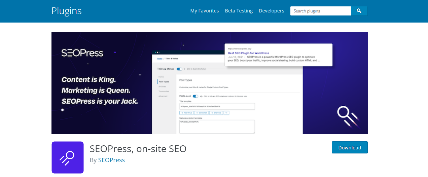Image resolution: width=428 pixels, height=177 pixels.
Task: Toggle the Posts post type switch
Action: 195,96
